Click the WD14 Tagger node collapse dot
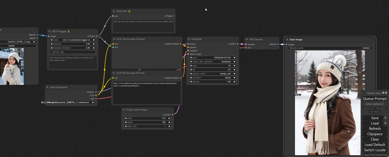 pyautogui.click(x=50, y=32)
